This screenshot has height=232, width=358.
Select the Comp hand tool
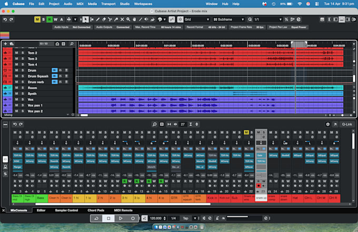(x=134, y=19)
